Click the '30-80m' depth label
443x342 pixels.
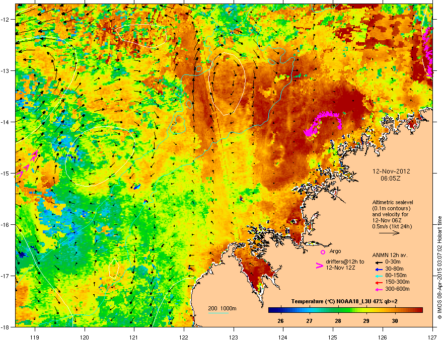[394, 269]
